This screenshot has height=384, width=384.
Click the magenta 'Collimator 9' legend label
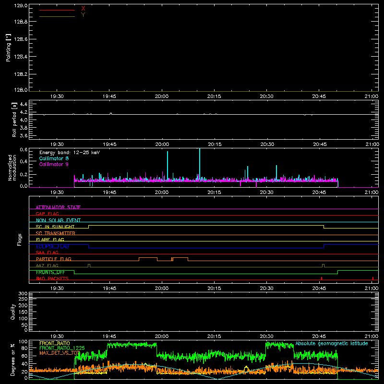(x=54, y=164)
